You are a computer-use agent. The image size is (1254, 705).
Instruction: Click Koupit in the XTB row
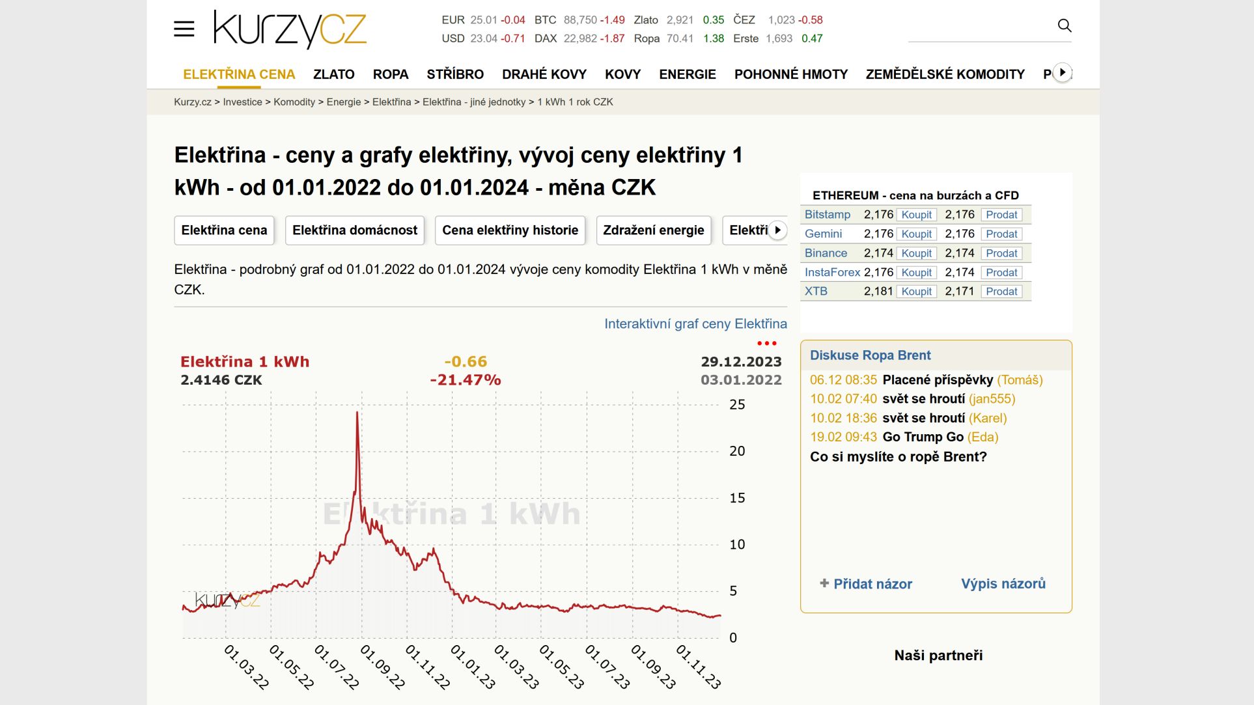917,292
